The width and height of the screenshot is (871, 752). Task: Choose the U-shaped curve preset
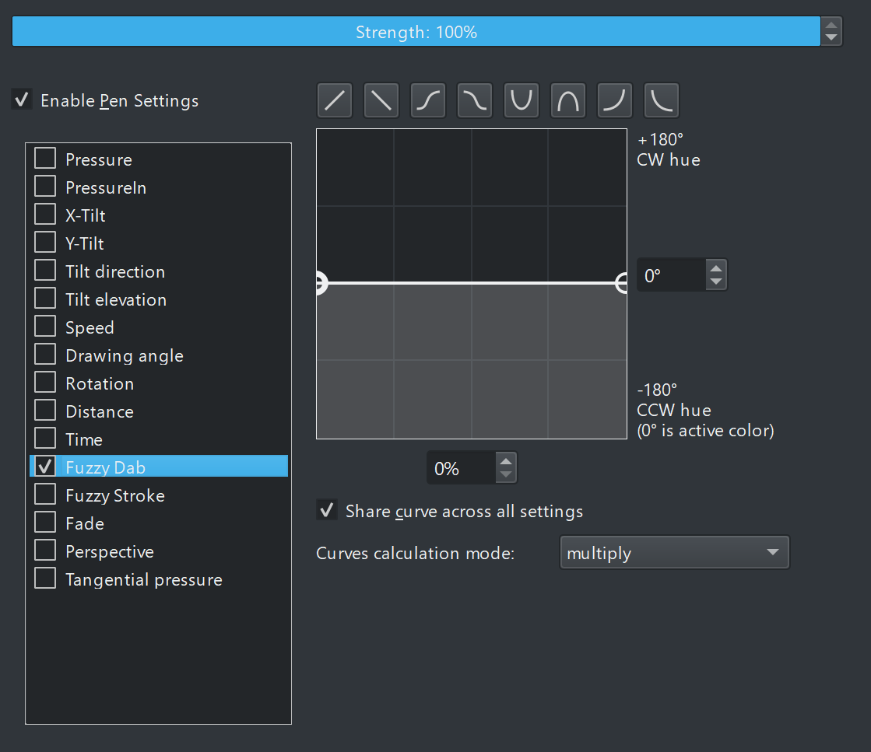pos(522,101)
